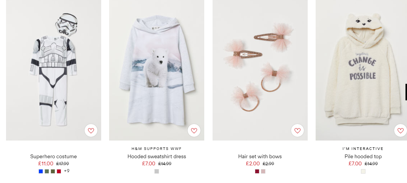Choose dark red Hair set swatch
Screen dimensions: 407x183
point(257,171)
